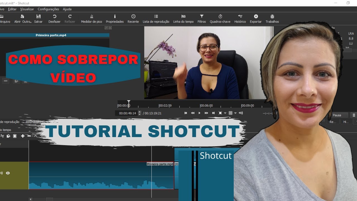357x201 pixels.
Task: Hide the video track using the eye icon
Action: [x=8, y=173]
